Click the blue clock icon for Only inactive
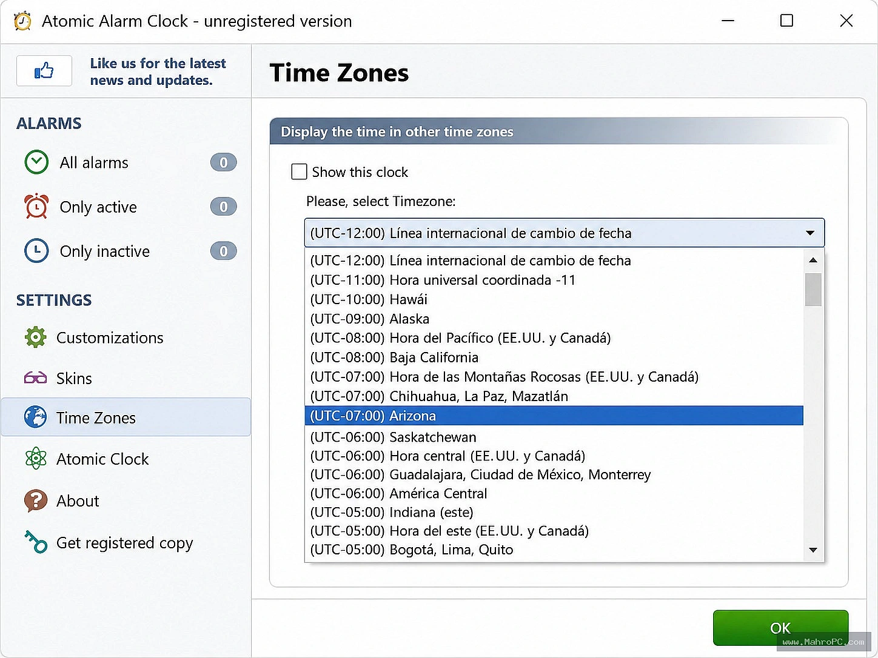The height and width of the screenshot is (658, 878). coord(36,251)
